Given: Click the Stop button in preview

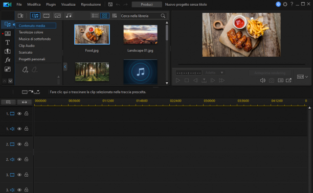Looking at the screenshot, I should pos(187,80).
